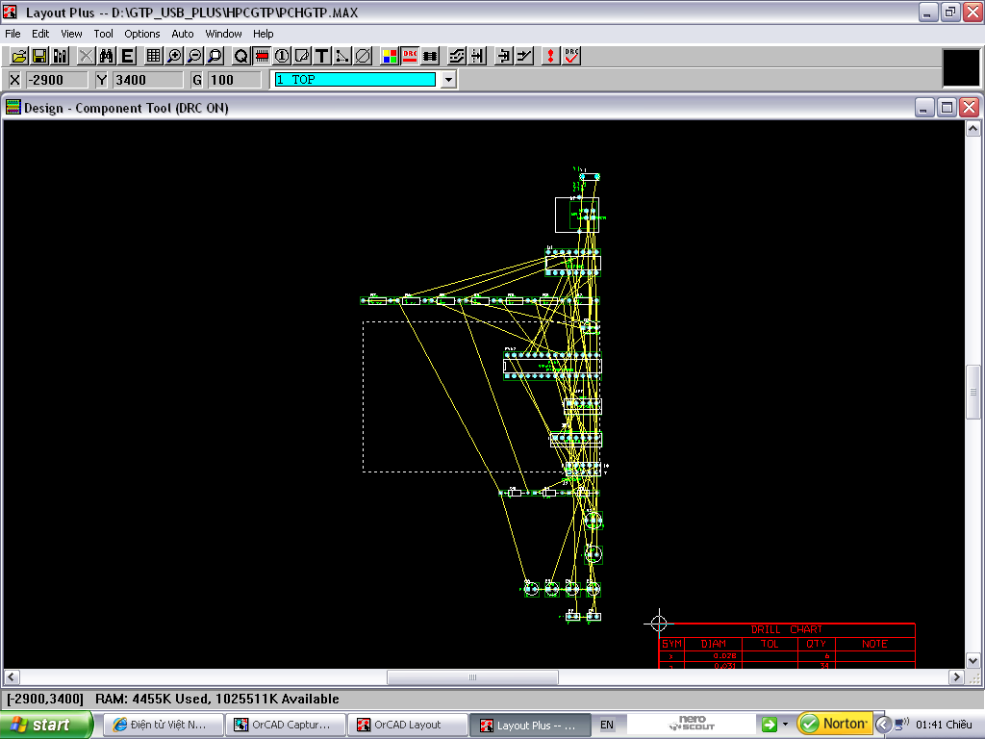
Task: Toggle the Online DRC icon
Action: [410, 57]
